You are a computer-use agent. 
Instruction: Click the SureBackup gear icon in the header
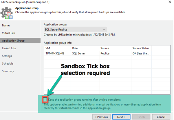(6, 13)
